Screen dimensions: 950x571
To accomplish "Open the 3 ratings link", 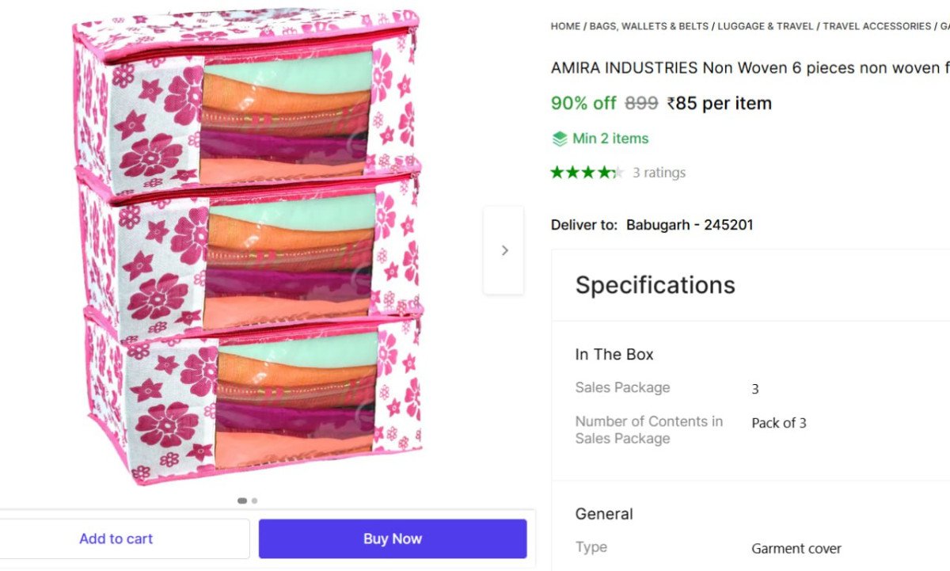I will click(x=659, y=173).
